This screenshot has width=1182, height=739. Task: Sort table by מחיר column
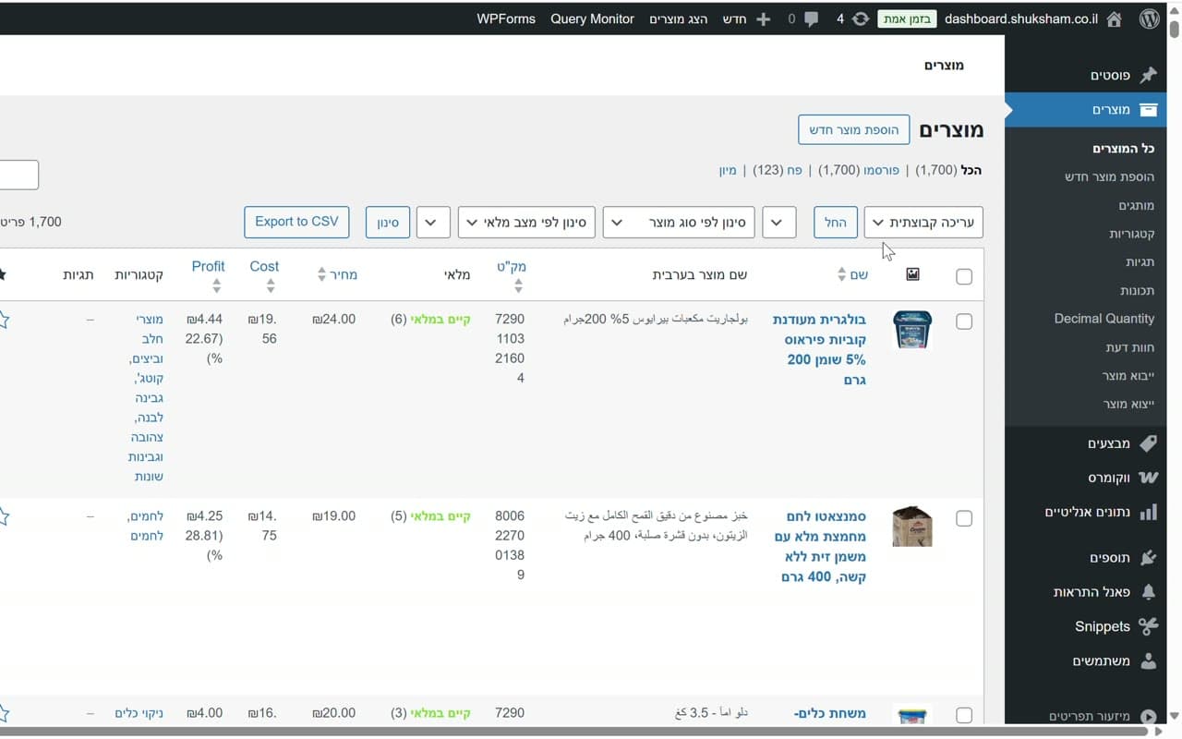coord(337,274)
